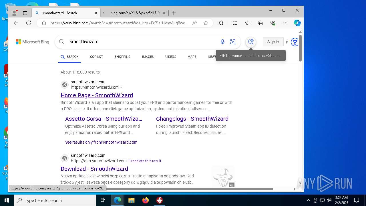The image size is (366, 206).
Task: Add this page to favorites star
Action: coord(206,23)
